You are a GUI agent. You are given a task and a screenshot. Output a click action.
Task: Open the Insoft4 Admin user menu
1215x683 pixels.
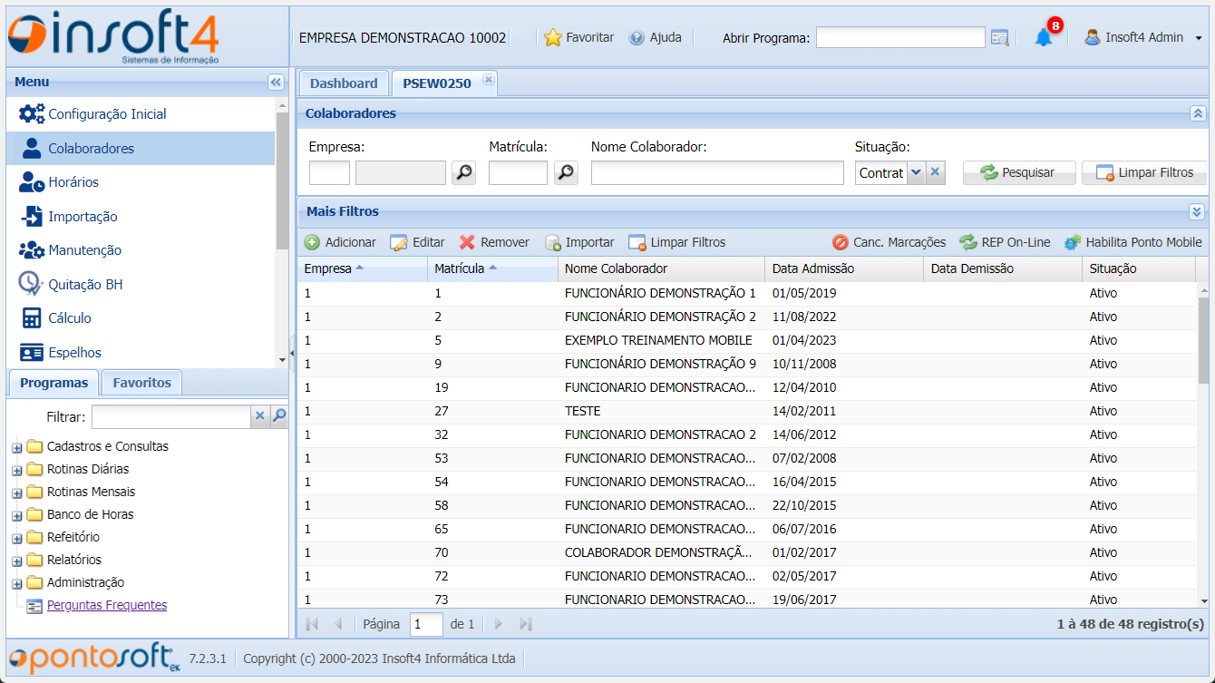click(1143, 38)
